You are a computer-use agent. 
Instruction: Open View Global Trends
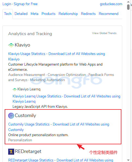[x=104, y=33]
